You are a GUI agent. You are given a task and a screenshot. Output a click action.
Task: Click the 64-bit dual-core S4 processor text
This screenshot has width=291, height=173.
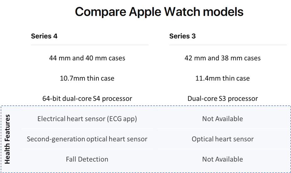point(87,98)
